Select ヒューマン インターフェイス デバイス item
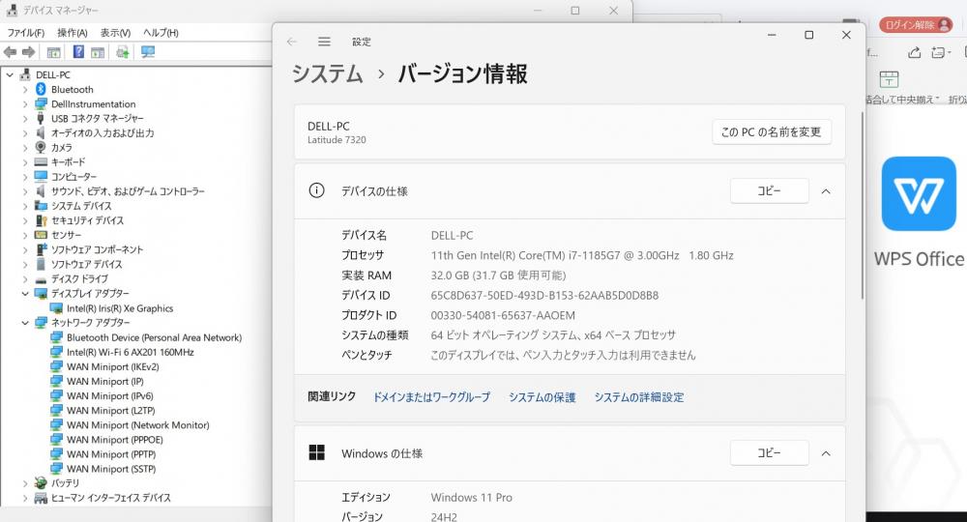Viewport: 967px width, 522px height. point(111,497)
